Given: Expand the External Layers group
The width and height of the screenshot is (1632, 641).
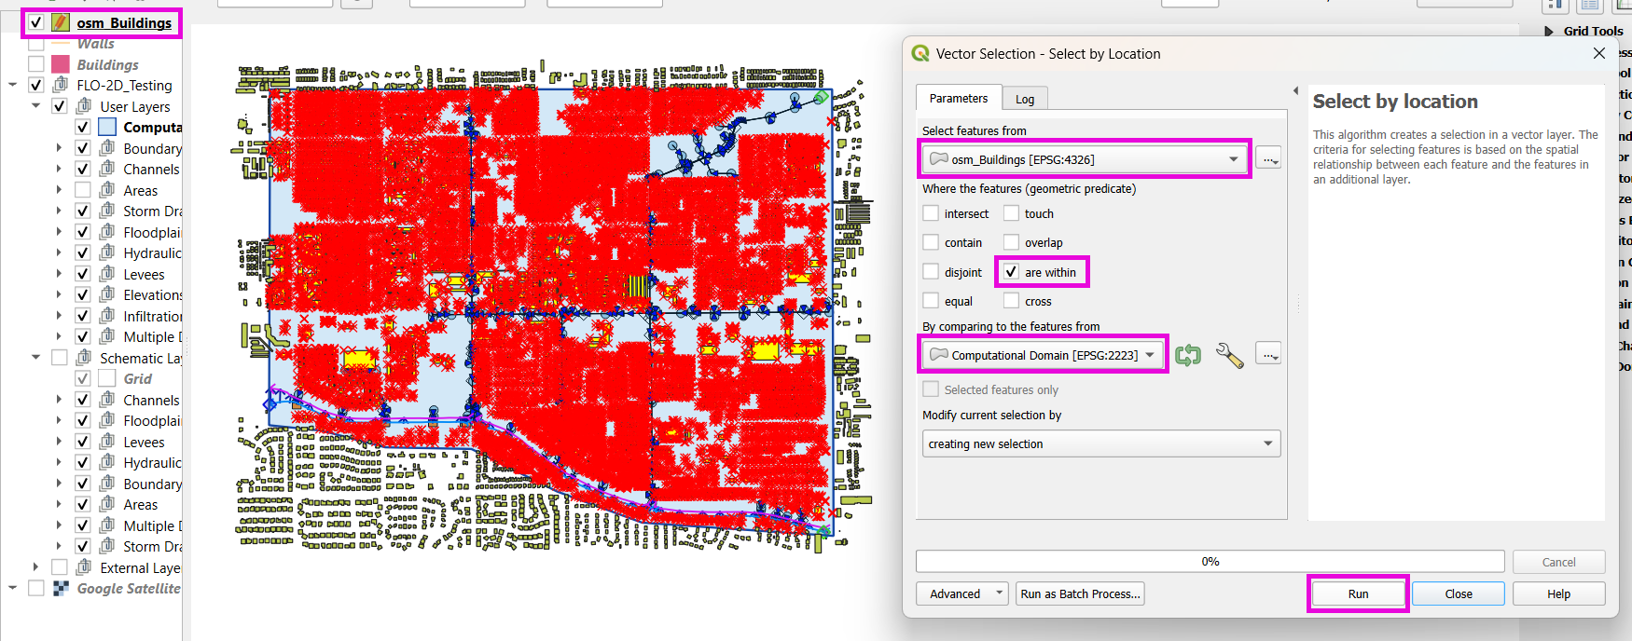Looking at the screenshot, I should [35, 567].
